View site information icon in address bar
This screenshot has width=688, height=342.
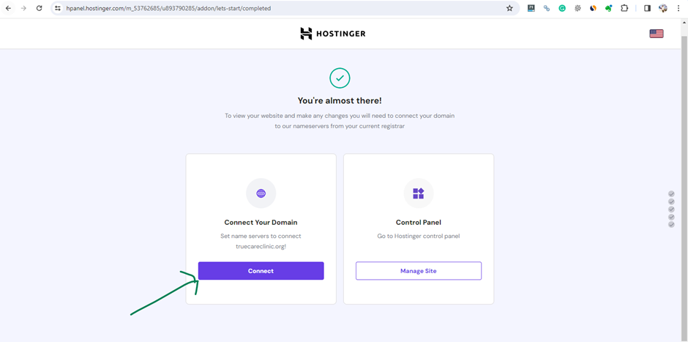click(58, 8)
